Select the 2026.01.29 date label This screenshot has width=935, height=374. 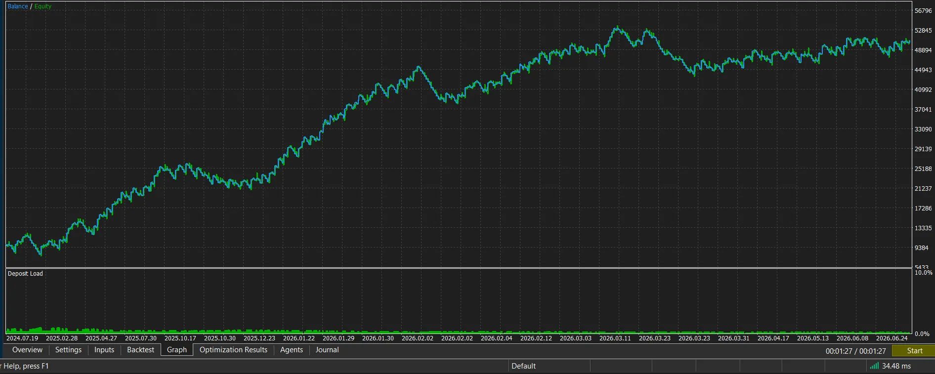[339, 338]
